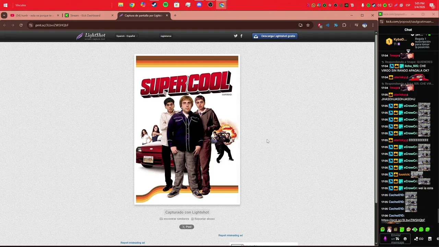Select the green heart-eyes emote in quick bar

coord(382,230)
